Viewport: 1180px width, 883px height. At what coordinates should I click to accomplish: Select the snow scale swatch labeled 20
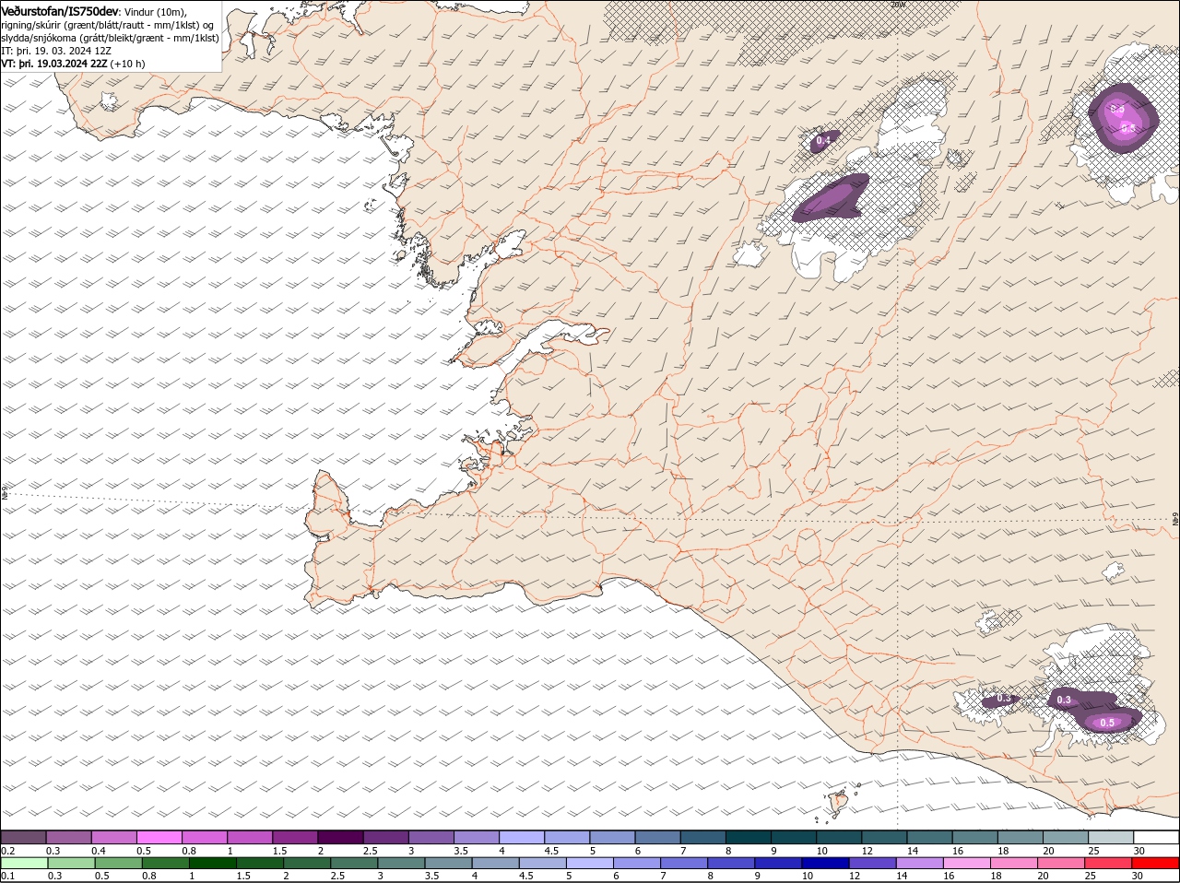[x=1066, y=837]
